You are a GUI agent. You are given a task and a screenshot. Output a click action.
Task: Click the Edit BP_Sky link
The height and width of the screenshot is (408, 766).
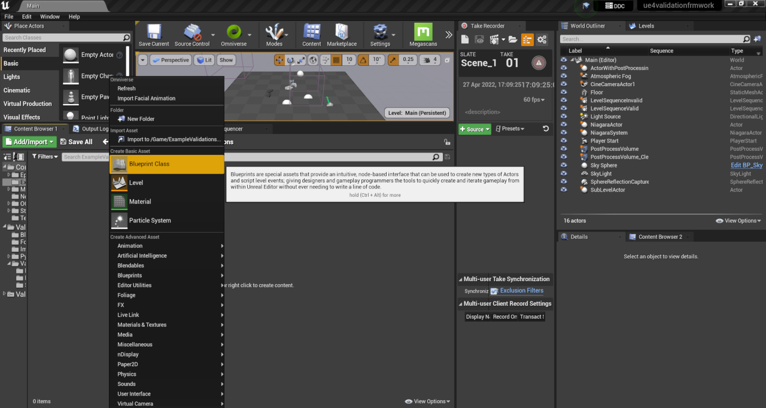click(x=746, y=165)
